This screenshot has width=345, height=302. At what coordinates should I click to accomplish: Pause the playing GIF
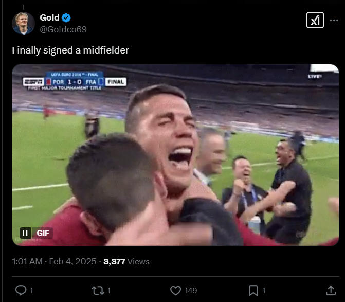point(25,233)
